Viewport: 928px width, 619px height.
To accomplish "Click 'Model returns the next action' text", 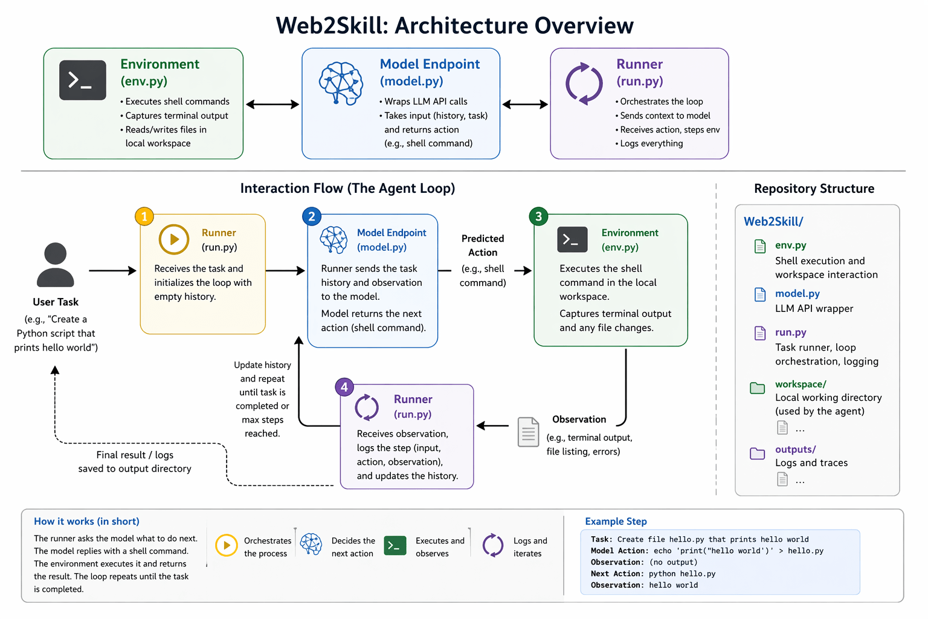I will tap(373, 320).
